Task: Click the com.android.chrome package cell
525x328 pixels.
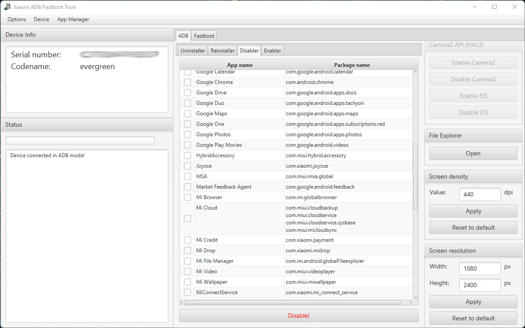Action: click(x=348, y=82)
